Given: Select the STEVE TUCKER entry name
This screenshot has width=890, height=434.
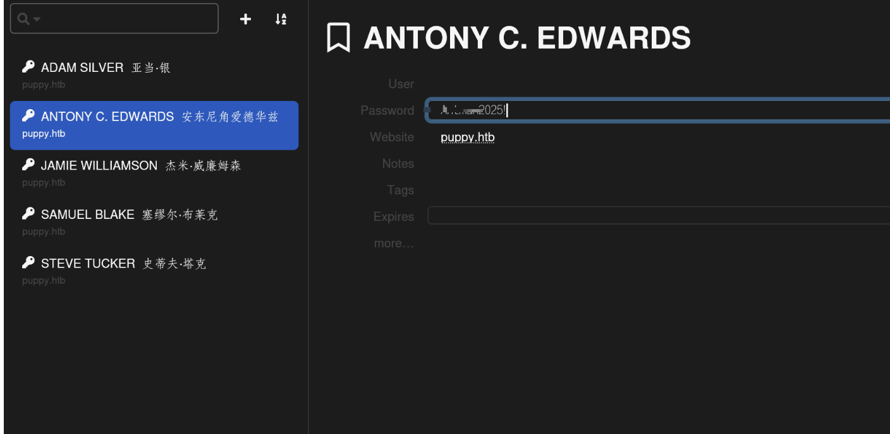Looking at the screenshot, I should (x=88, y=263).
